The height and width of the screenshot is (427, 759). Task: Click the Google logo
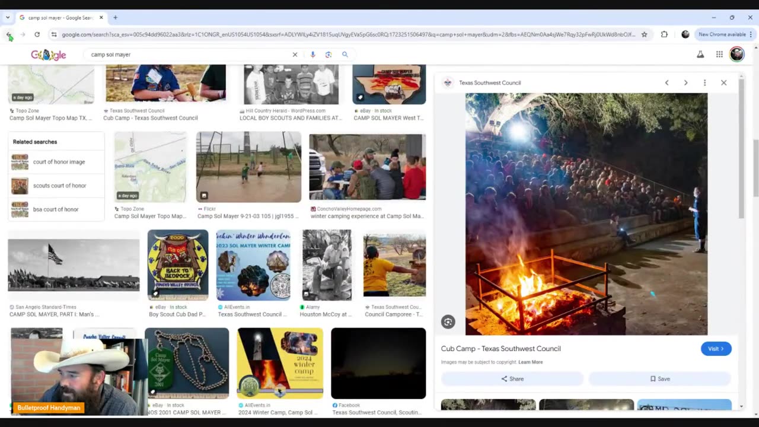click(49, 55)
